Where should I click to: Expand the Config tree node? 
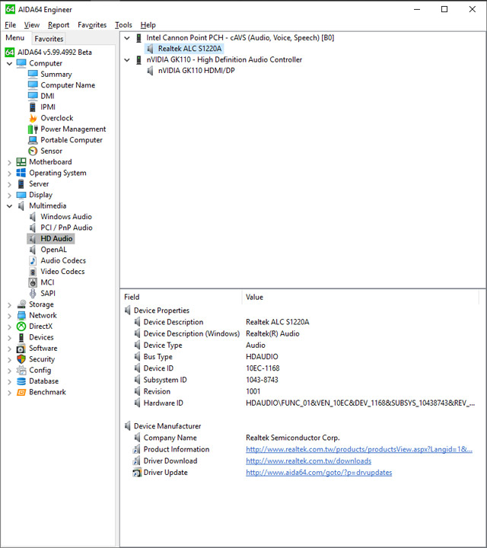tap(9, 371)
